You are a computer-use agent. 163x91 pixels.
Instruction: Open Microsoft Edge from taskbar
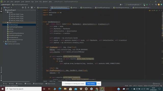[60, 89]
